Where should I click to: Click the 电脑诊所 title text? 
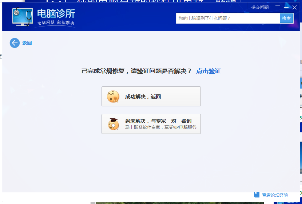56,13
